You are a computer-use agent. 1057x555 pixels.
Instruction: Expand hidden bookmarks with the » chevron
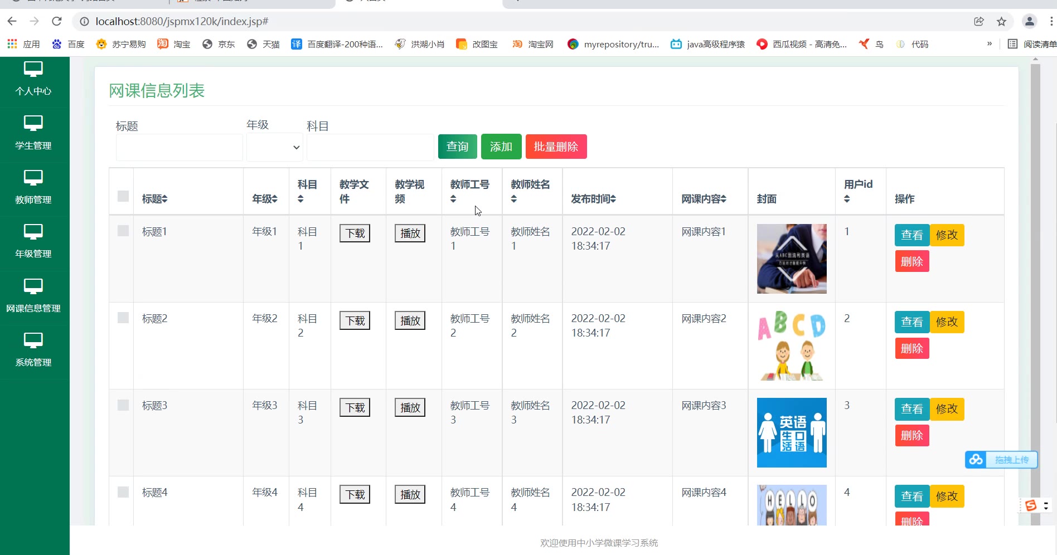coord(990,44)
